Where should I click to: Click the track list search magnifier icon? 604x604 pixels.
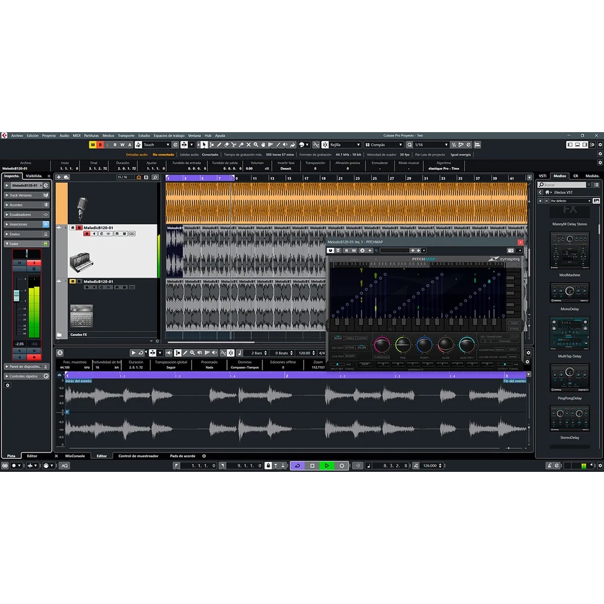[x=155, y=177]
